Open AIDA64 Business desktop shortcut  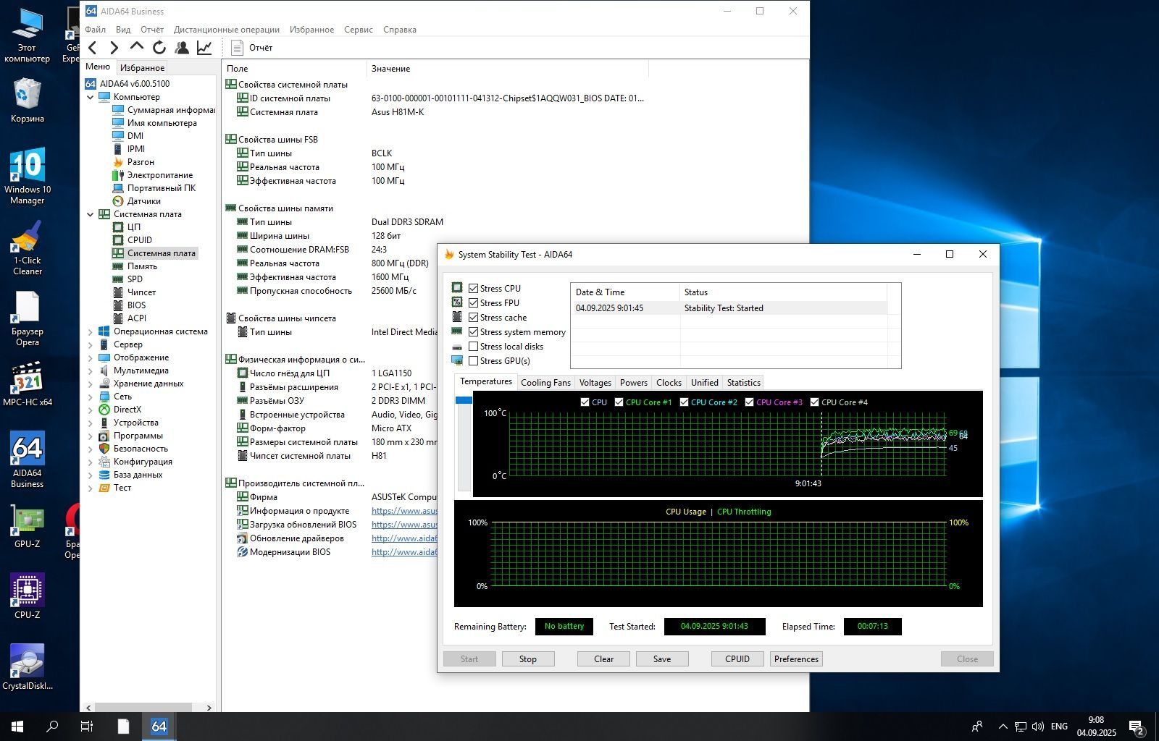click(28, 460)
